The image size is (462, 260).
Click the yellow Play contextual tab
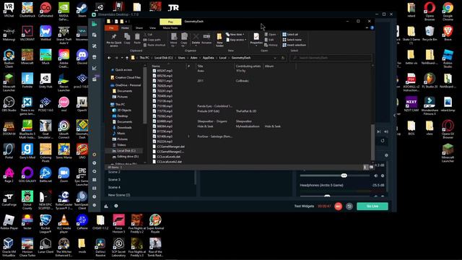[x=170, y=22]
